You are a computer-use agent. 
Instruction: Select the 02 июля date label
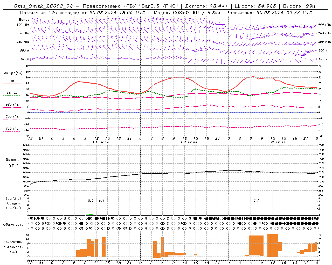coord(189,142)
